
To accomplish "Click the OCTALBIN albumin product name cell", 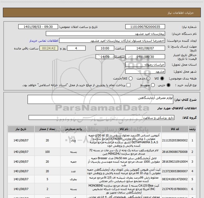I will point(124,140).
